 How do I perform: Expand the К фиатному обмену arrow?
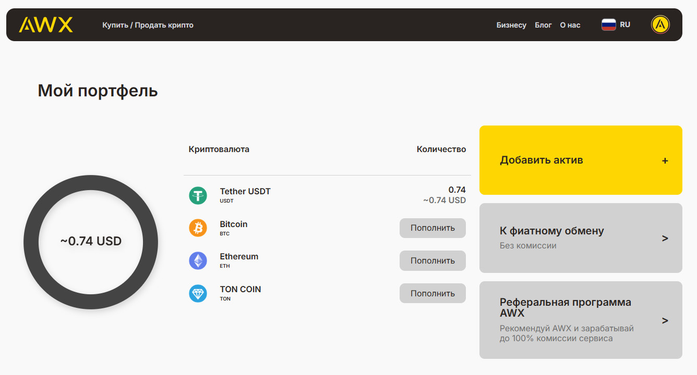665,239
